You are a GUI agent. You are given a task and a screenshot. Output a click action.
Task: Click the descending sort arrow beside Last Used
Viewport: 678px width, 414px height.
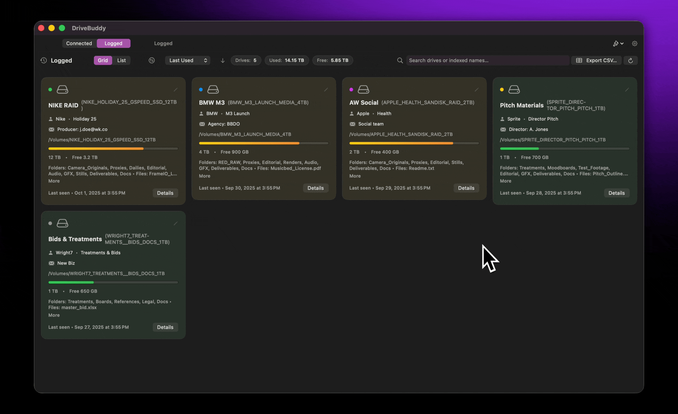(223, 60)
